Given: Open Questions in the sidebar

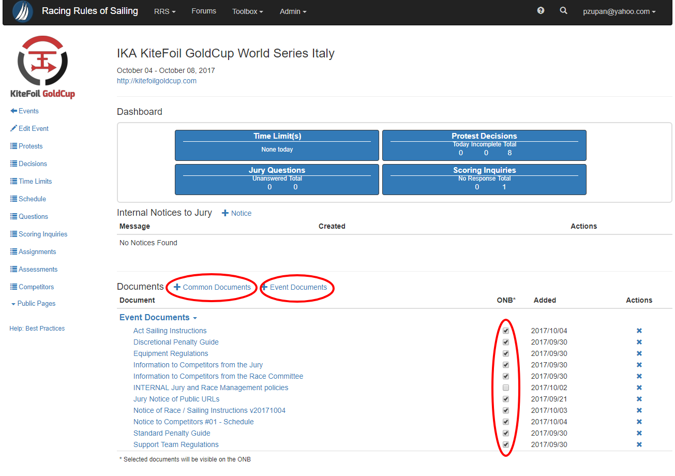Looking at the screenshot, I should [x=29, y=217].
